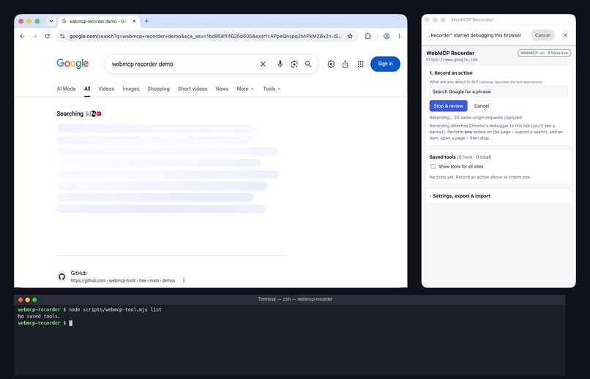
Task: Sign in to Google
Action: coord(385,64)
